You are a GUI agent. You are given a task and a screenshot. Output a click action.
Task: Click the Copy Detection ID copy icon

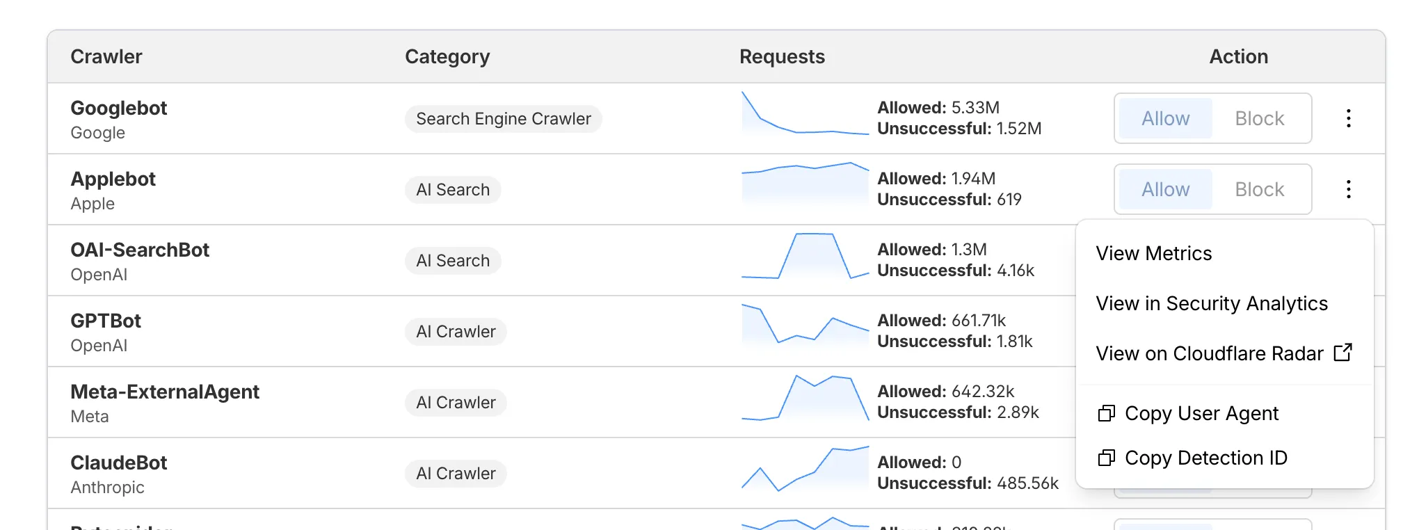click(1106, 458)
